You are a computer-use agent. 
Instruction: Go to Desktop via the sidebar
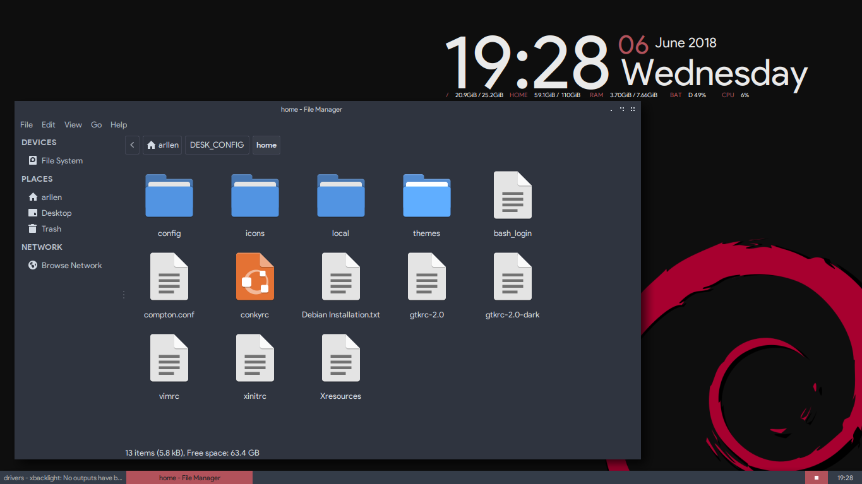56,213
